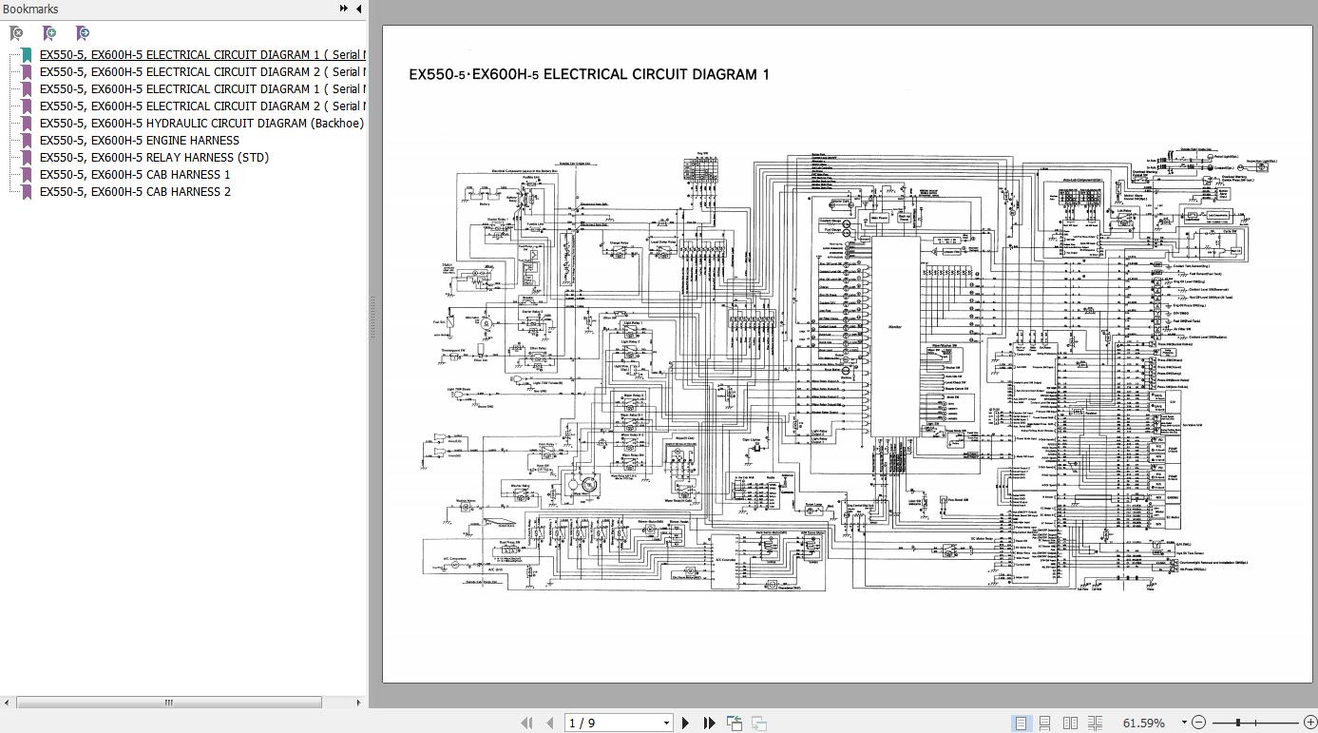Image resolution: width=1318 pixels, height=733 pixels.
Task: Click bookmarks scrollbar right arrow
Action: click(359, 704)
